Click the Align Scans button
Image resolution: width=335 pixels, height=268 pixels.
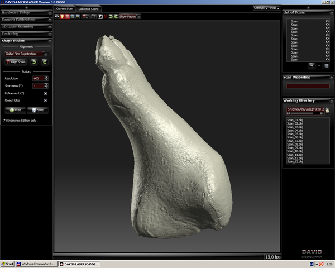(15, 62)
